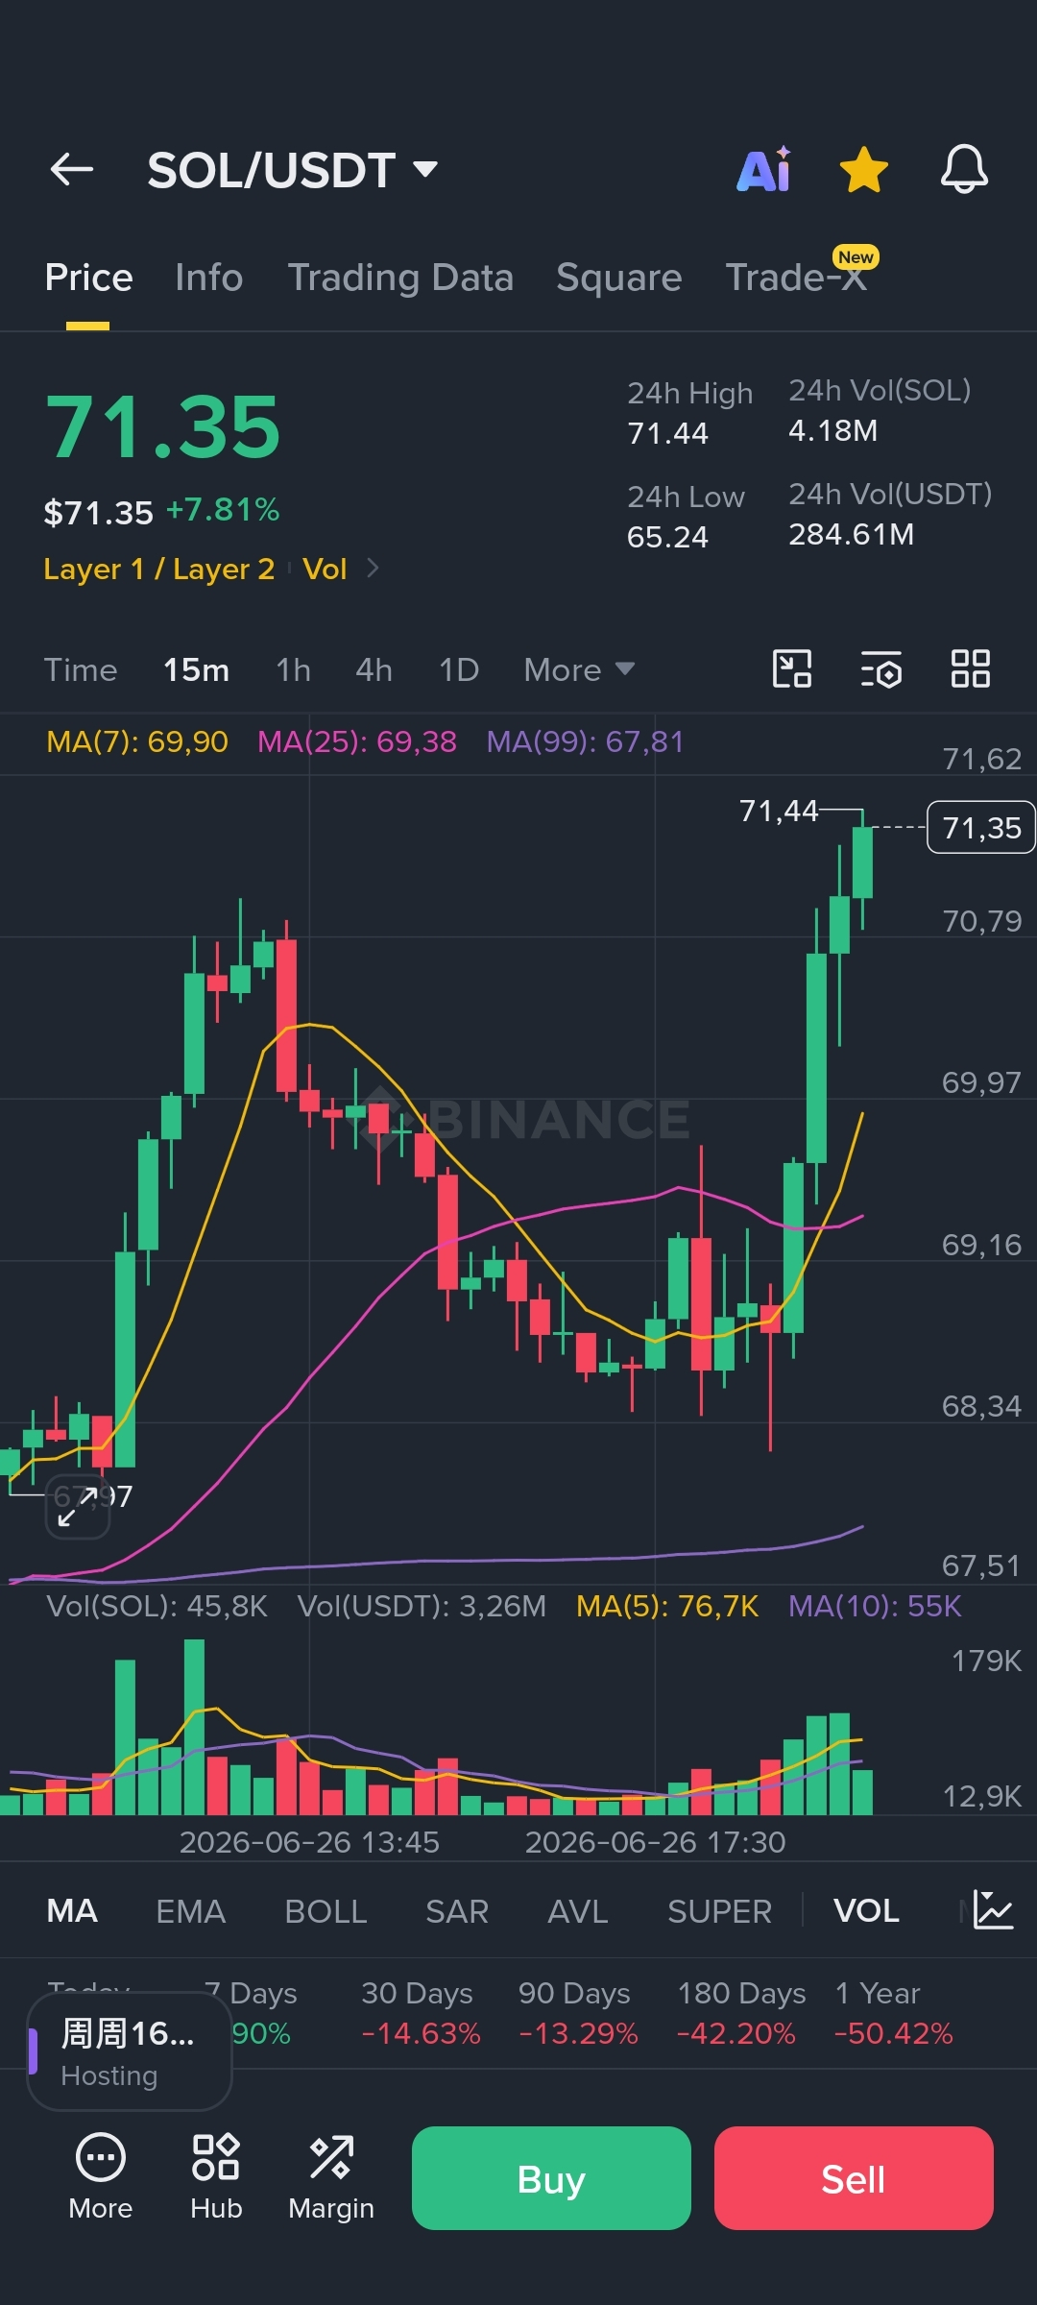Open the Margin trading icon
1037x2305 pixels.
pyautogui.click(x=331, y=2177)
